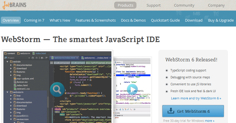Select eap-update.xml file in tree
This screenshot has height=123, width=236.
(24, 79)
